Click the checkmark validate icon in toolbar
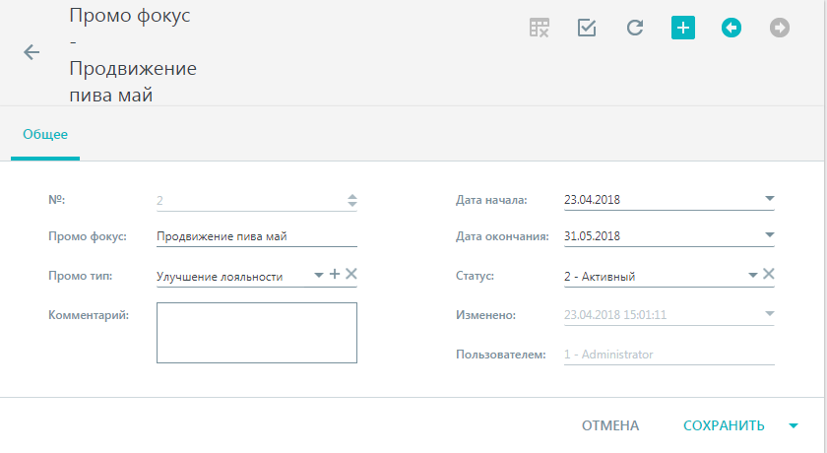Viewport: 827px width, 453px height. (x=587, y=28)
